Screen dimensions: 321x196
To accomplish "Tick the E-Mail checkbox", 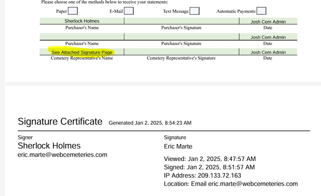I will click(129, 11).
